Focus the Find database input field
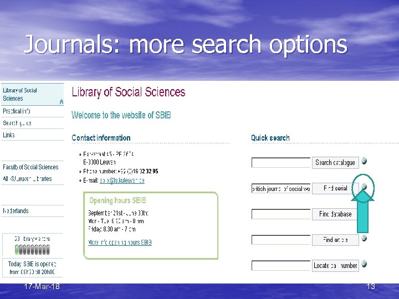Viewport: 399px width, 299px height. (281, 214)
